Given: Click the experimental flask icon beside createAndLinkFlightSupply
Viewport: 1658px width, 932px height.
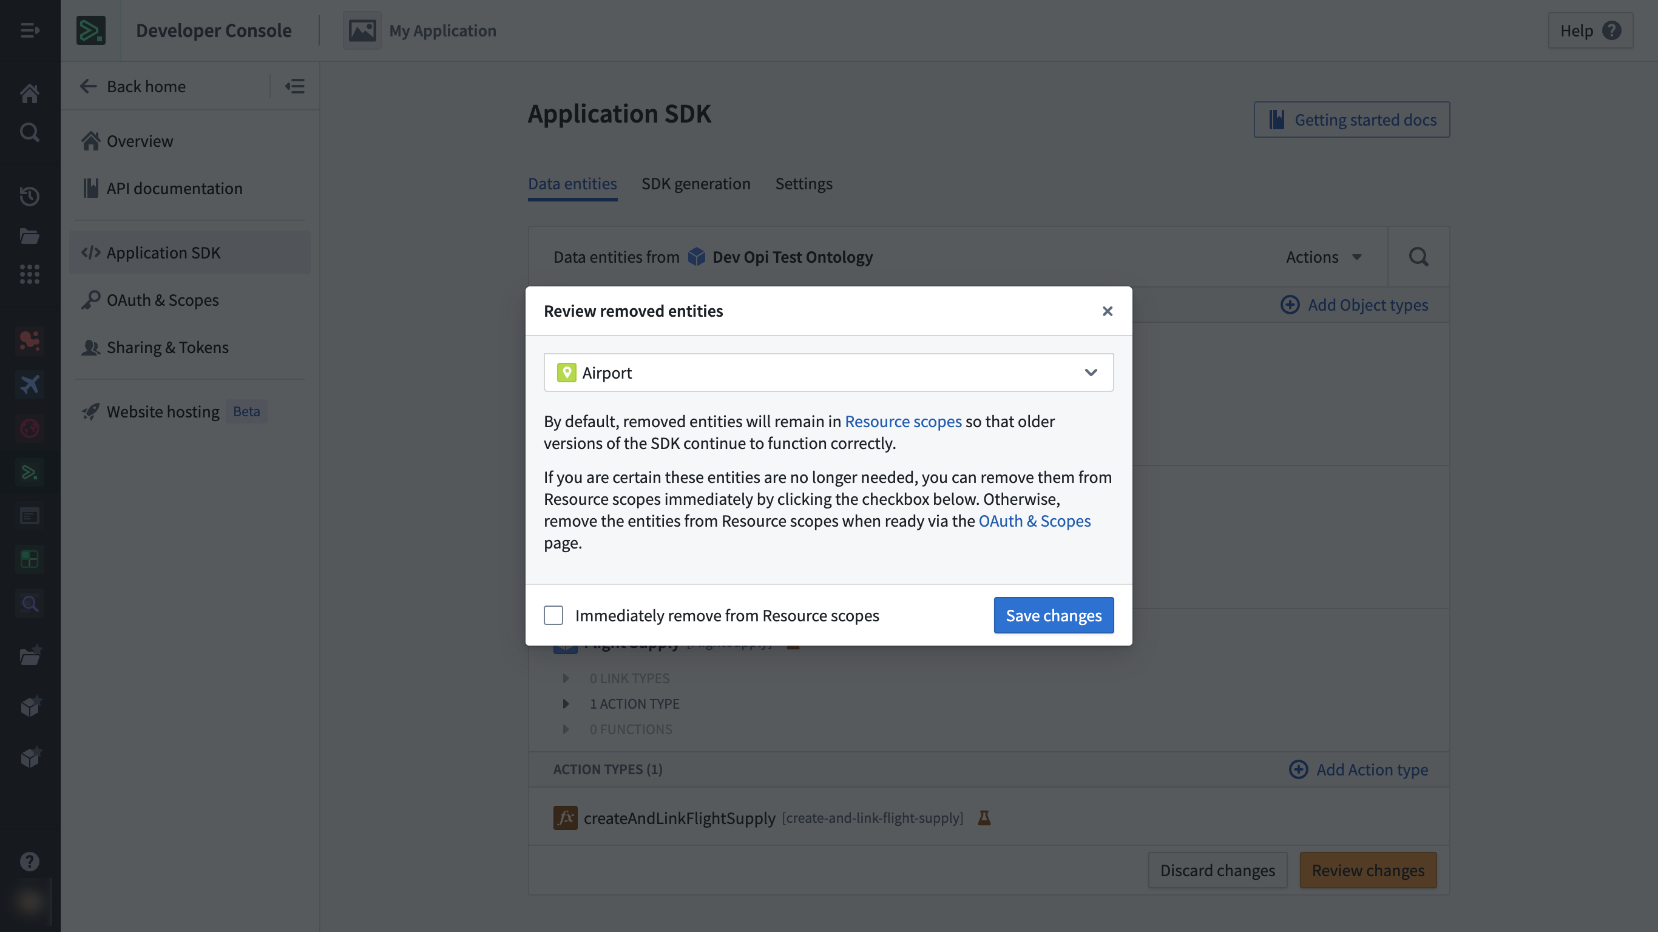Looking at the screenshot, I should tap(984, 817).
